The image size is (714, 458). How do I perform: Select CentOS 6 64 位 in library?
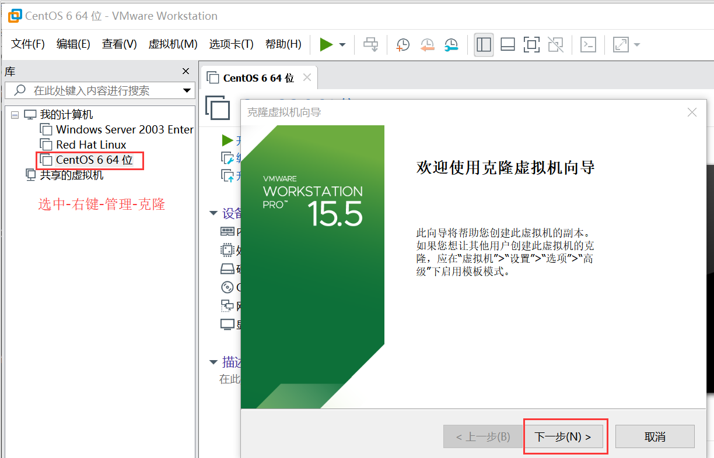(94, 160)
